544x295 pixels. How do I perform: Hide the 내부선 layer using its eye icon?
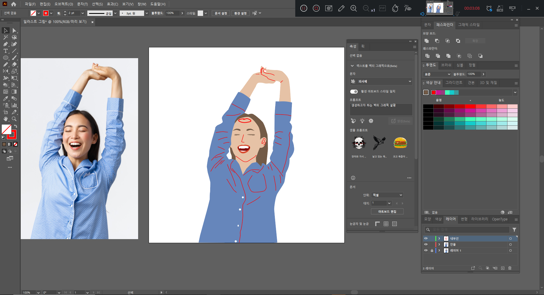(x=426, y=239)
